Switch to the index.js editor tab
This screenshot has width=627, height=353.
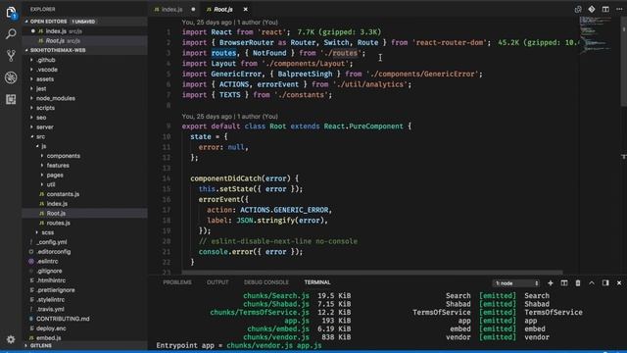coord(172,9)
